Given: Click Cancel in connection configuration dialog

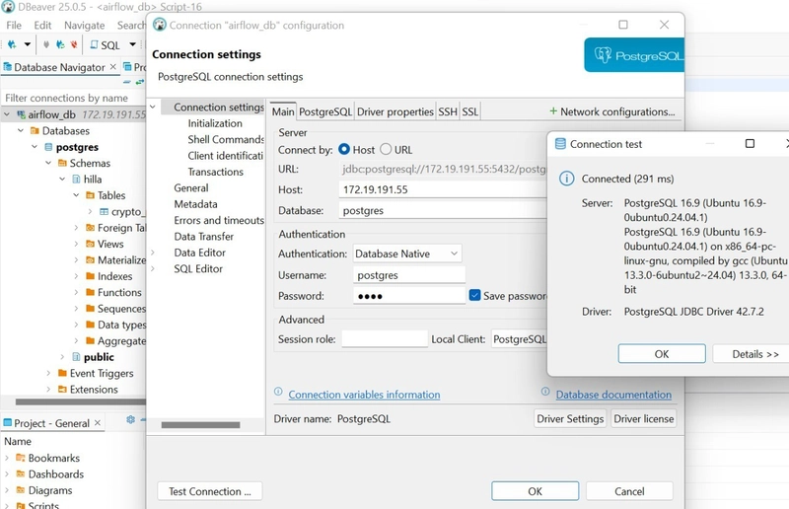Looking at the screenshot, I should click(629, 491).
